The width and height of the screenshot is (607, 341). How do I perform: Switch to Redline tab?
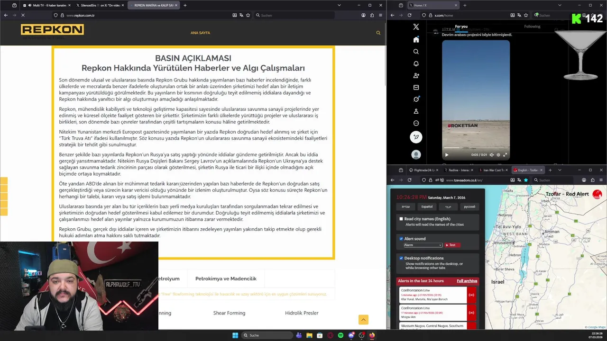pos(458,170)
